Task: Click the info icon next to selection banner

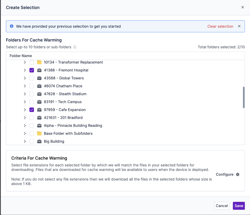Action: [x=11, y=26]
